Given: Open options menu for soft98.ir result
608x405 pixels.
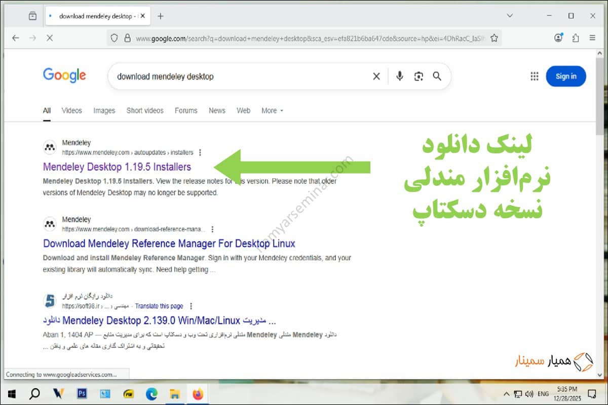Looking at the screenshot, I should tap(191, 306).
